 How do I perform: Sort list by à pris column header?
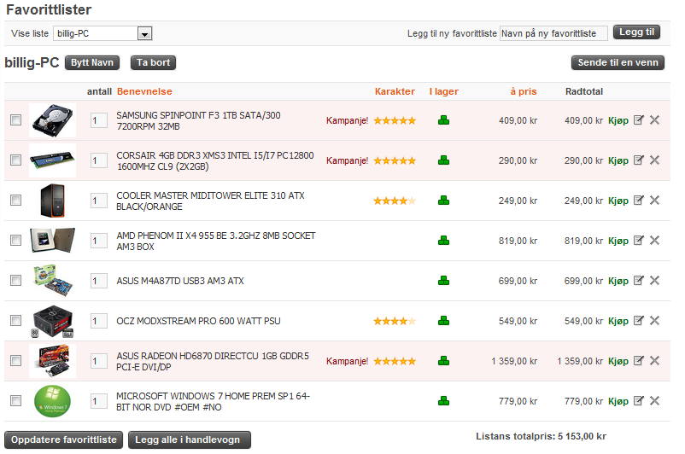click(x=524, y=91)
